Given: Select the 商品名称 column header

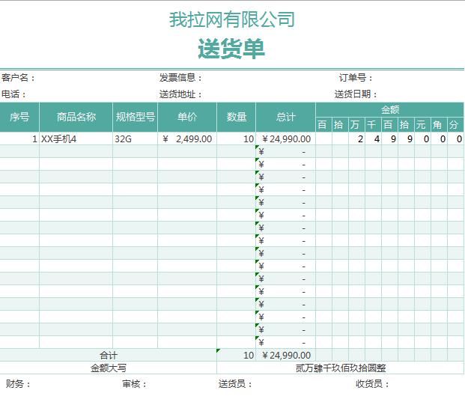Looking at the screenshot, I should click(x=76, y=117).
